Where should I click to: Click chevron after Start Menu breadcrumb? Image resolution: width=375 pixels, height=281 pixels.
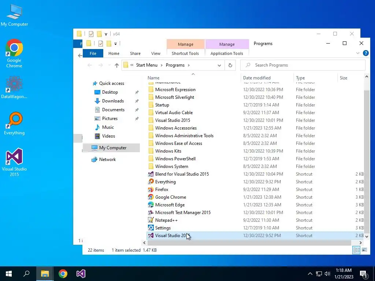point(161,65)
